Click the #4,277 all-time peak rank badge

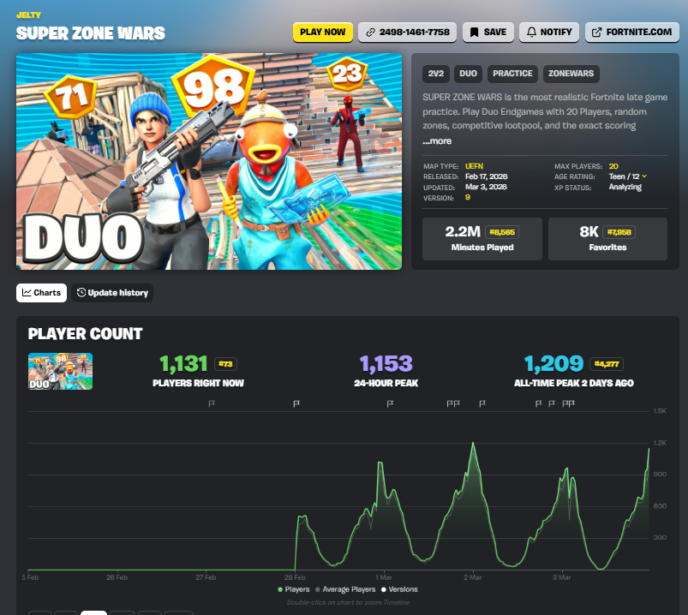607,364
